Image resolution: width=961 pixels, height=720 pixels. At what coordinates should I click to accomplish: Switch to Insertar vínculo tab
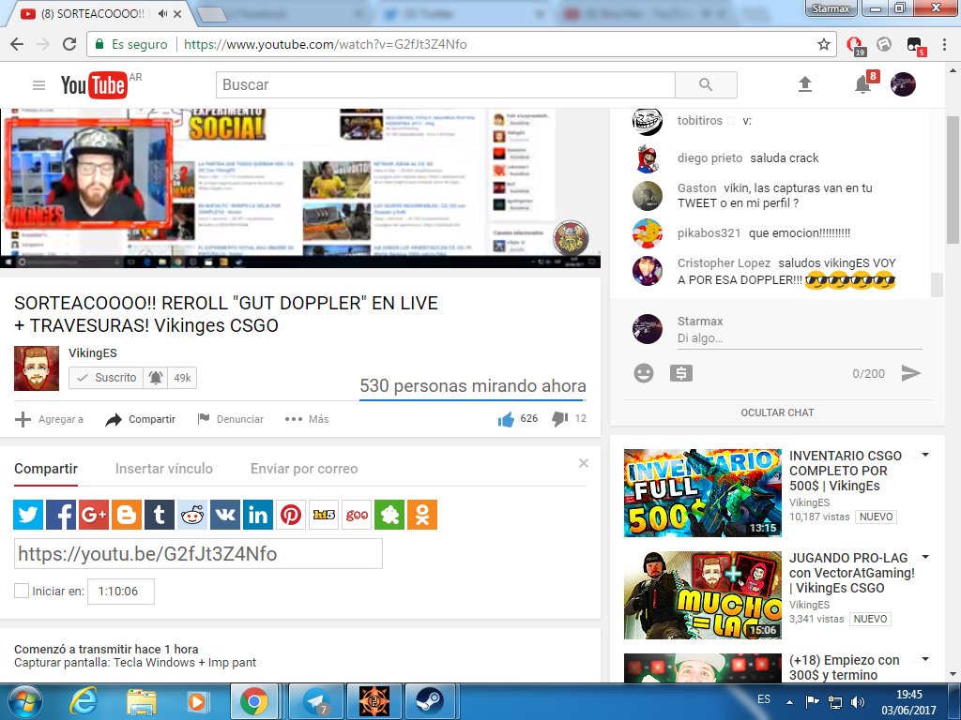tap(164, 469)
